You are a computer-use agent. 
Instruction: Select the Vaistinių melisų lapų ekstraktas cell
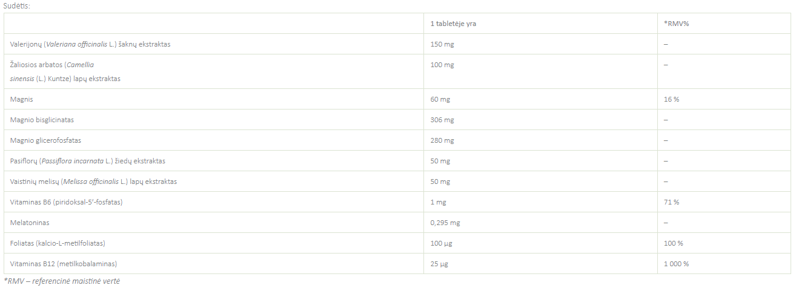pos(93,182)
